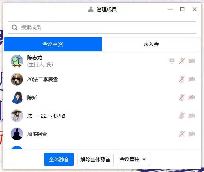Open silhouette avatar of 加多阿合
This screenshot has height=172, width=204.
click(17, 134)
